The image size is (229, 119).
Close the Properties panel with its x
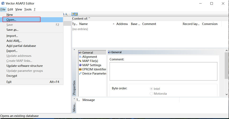[x=74, y=50]
